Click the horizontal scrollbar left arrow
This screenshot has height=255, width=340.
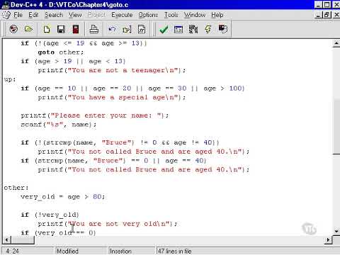click(x=6, y=240)
